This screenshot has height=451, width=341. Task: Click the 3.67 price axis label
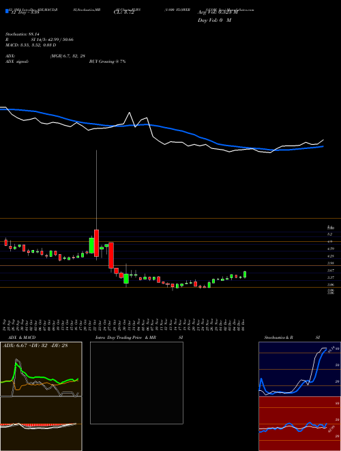pos(331,271)
